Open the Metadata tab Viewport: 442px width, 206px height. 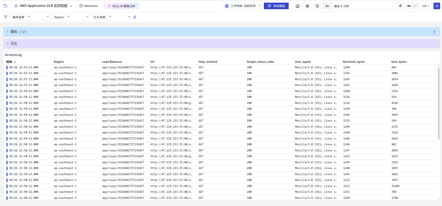[x=88, y=6]
